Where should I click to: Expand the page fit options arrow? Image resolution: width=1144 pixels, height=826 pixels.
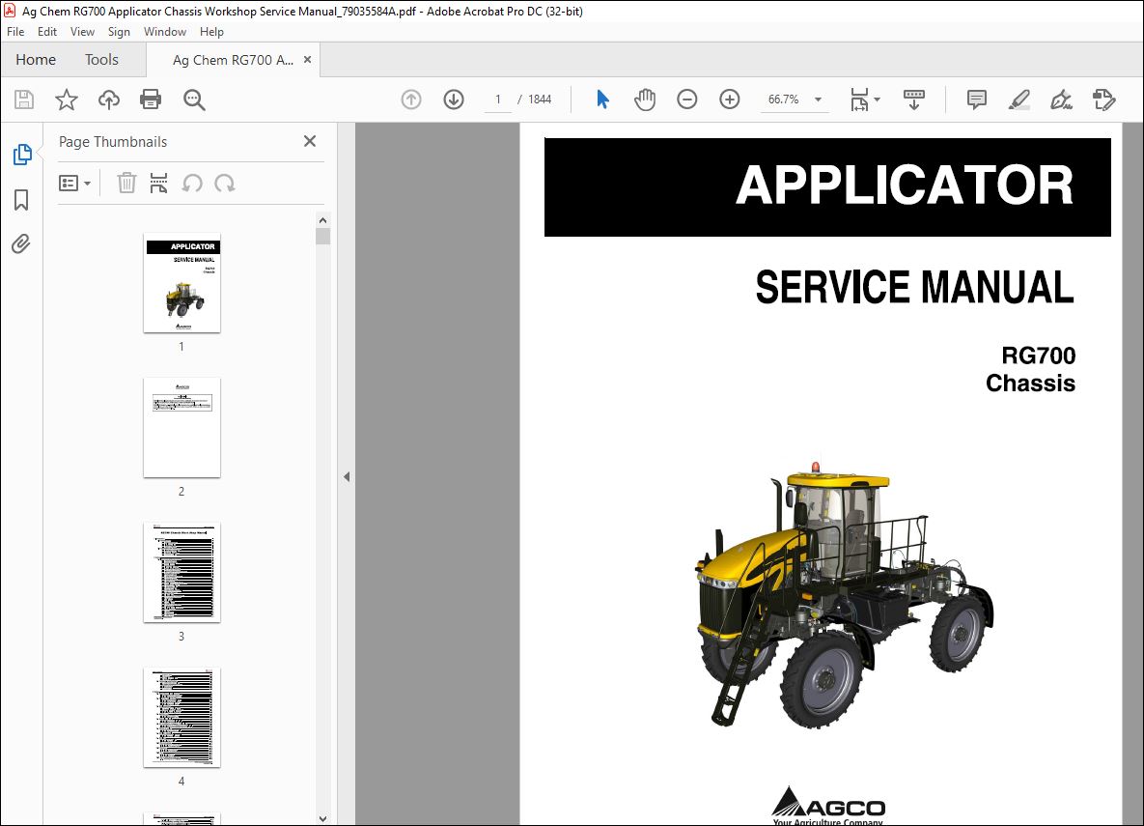pos(877,100)
